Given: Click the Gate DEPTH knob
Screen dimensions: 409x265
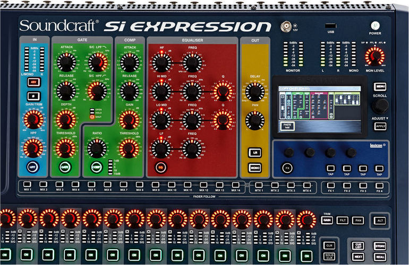Looking at the screenshot, I should coord(66,119).
